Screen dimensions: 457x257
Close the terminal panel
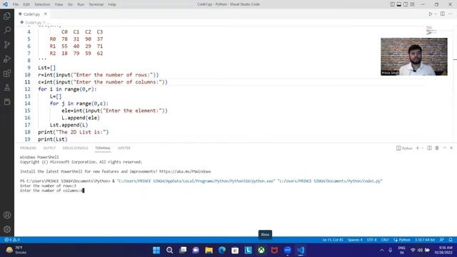point(451,148)
